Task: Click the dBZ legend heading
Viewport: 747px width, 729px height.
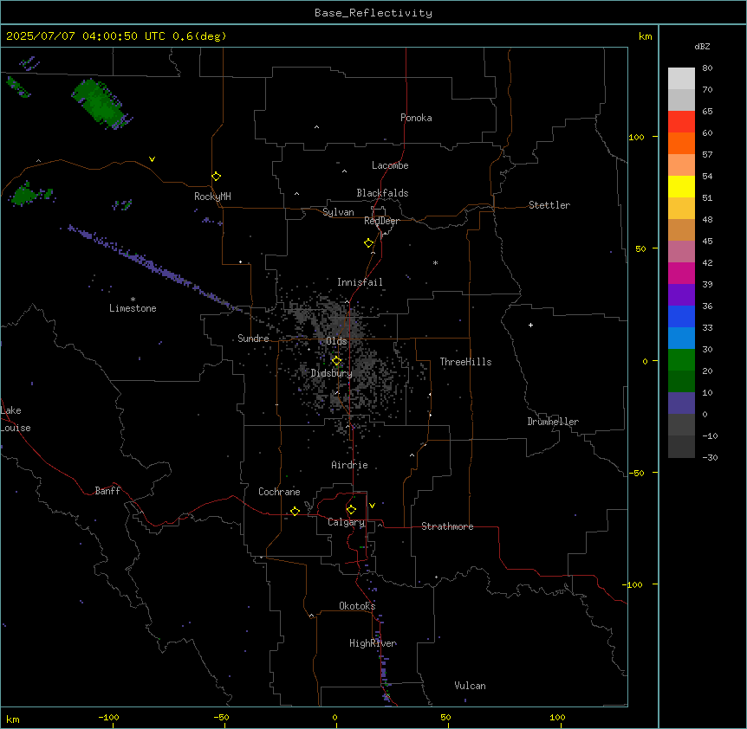Action: click(702, 46)
